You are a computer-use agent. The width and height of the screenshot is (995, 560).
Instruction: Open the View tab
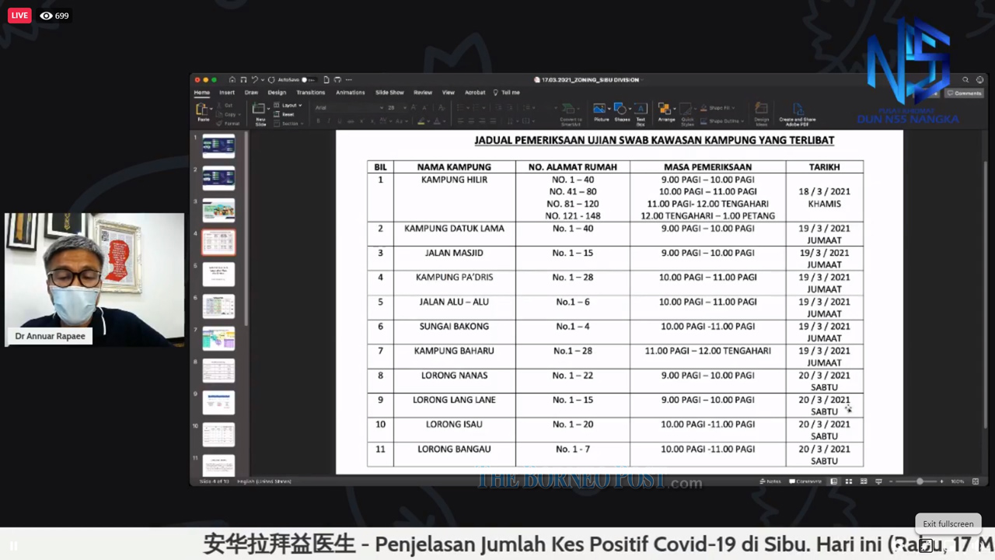point(449,93)
